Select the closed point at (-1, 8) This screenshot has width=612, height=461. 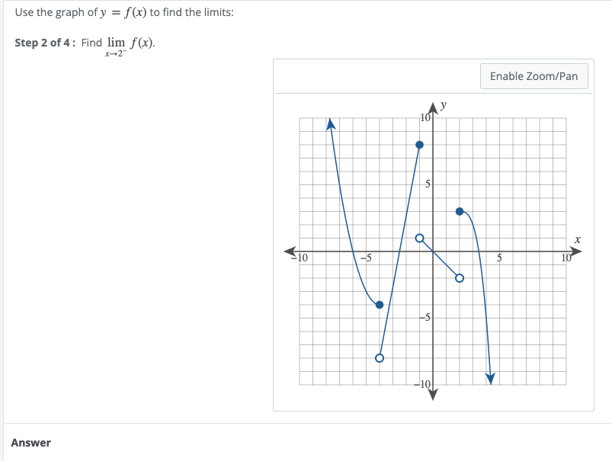pyautogui.click(x=419, y=143)
